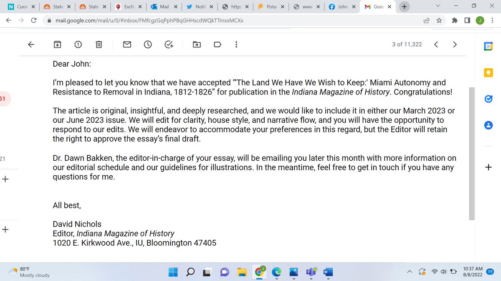This screenshot has height=281, width=501.
Task: Open the Google Keep side panel
Action: 488,72
